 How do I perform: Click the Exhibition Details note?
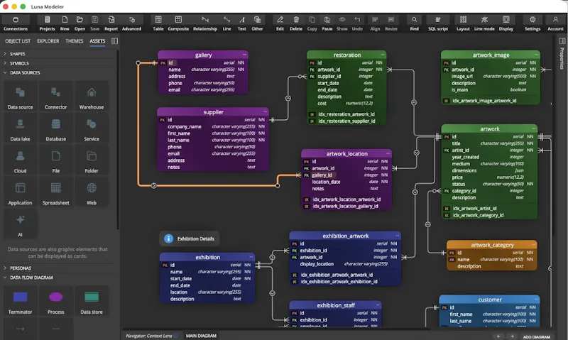(x=190, y=238)
